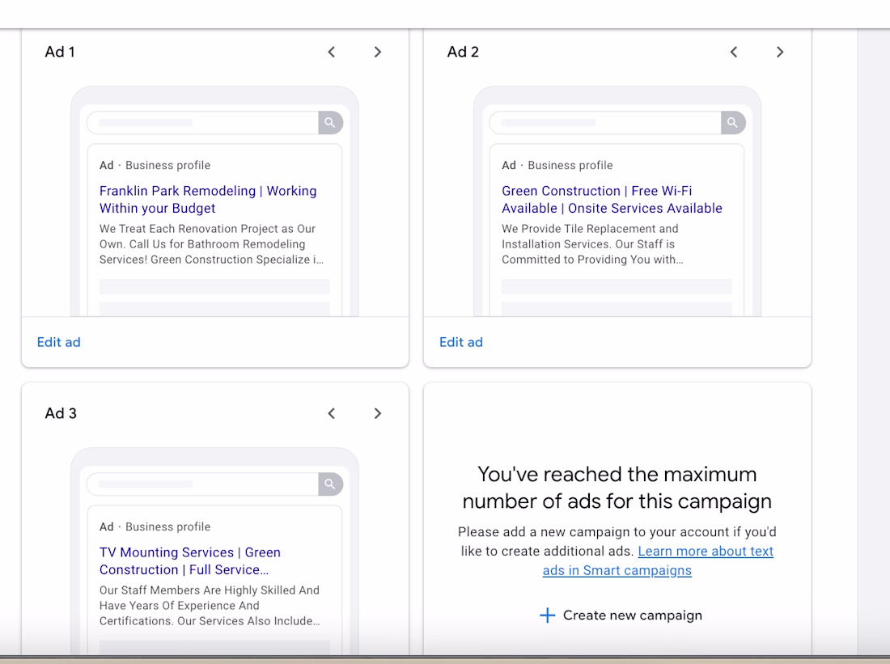Viewport: 890px width, 664px height.
Task: Show previous variation of Ad 3
Action: click(332, 414)
